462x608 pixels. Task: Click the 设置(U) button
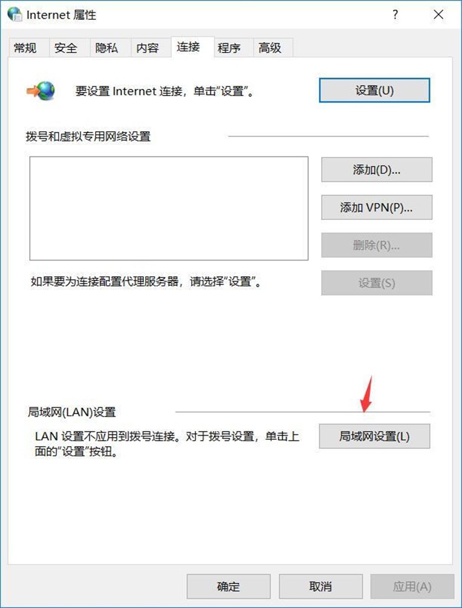click(374, 90)
